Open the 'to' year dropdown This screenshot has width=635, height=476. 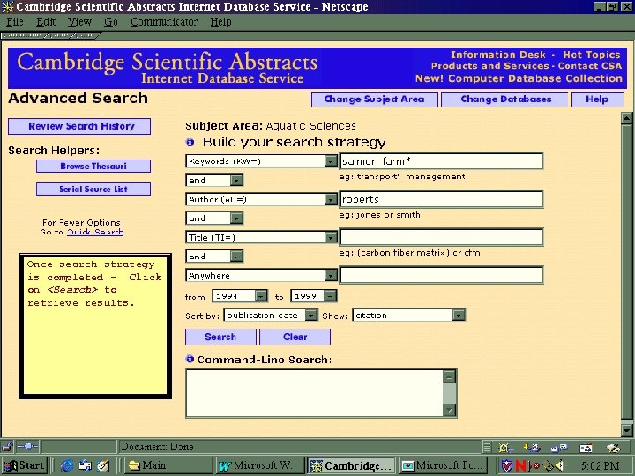pos(331,296)
